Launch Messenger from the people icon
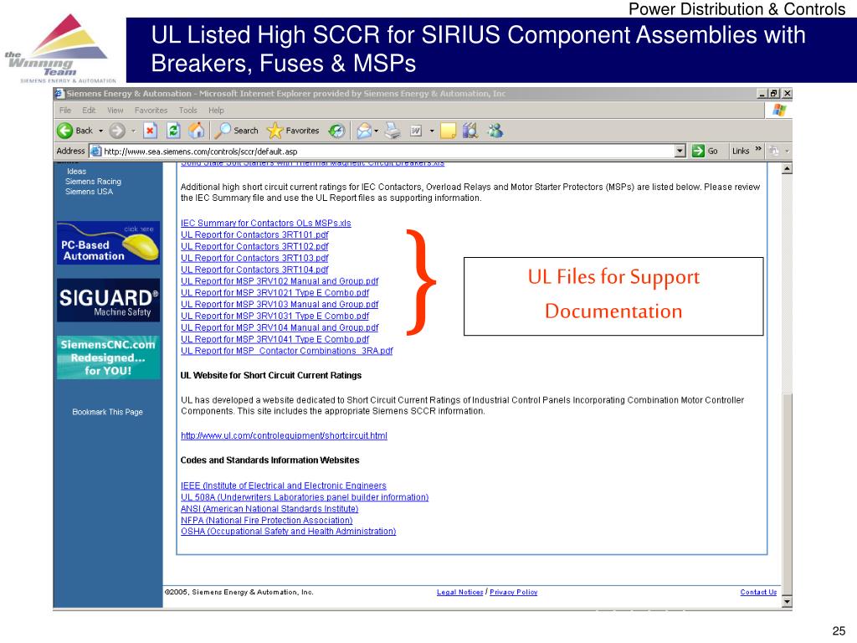 [495, 131]
